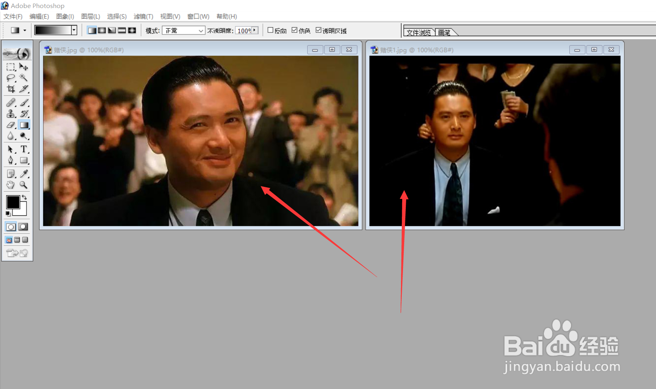Select the Hand tool

tap(11, 185)
